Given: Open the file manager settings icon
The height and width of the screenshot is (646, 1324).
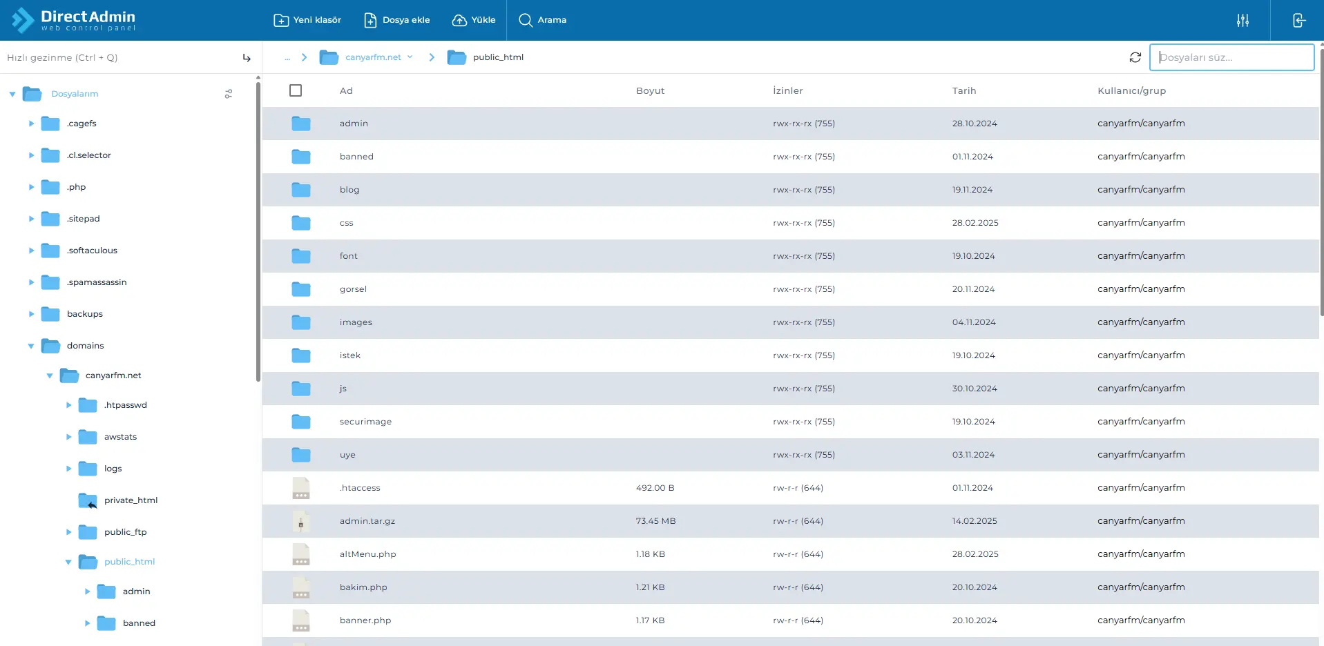Looking at the screenshot, I should [x=1242, y=20].
